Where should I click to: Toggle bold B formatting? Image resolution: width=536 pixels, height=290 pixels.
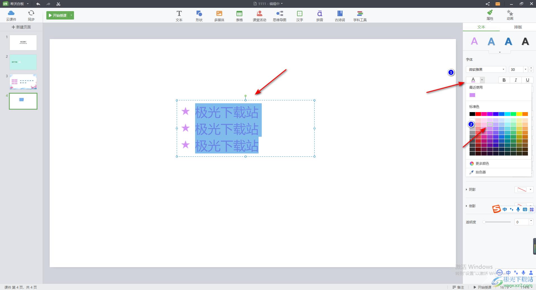click(x=504, y=80)
